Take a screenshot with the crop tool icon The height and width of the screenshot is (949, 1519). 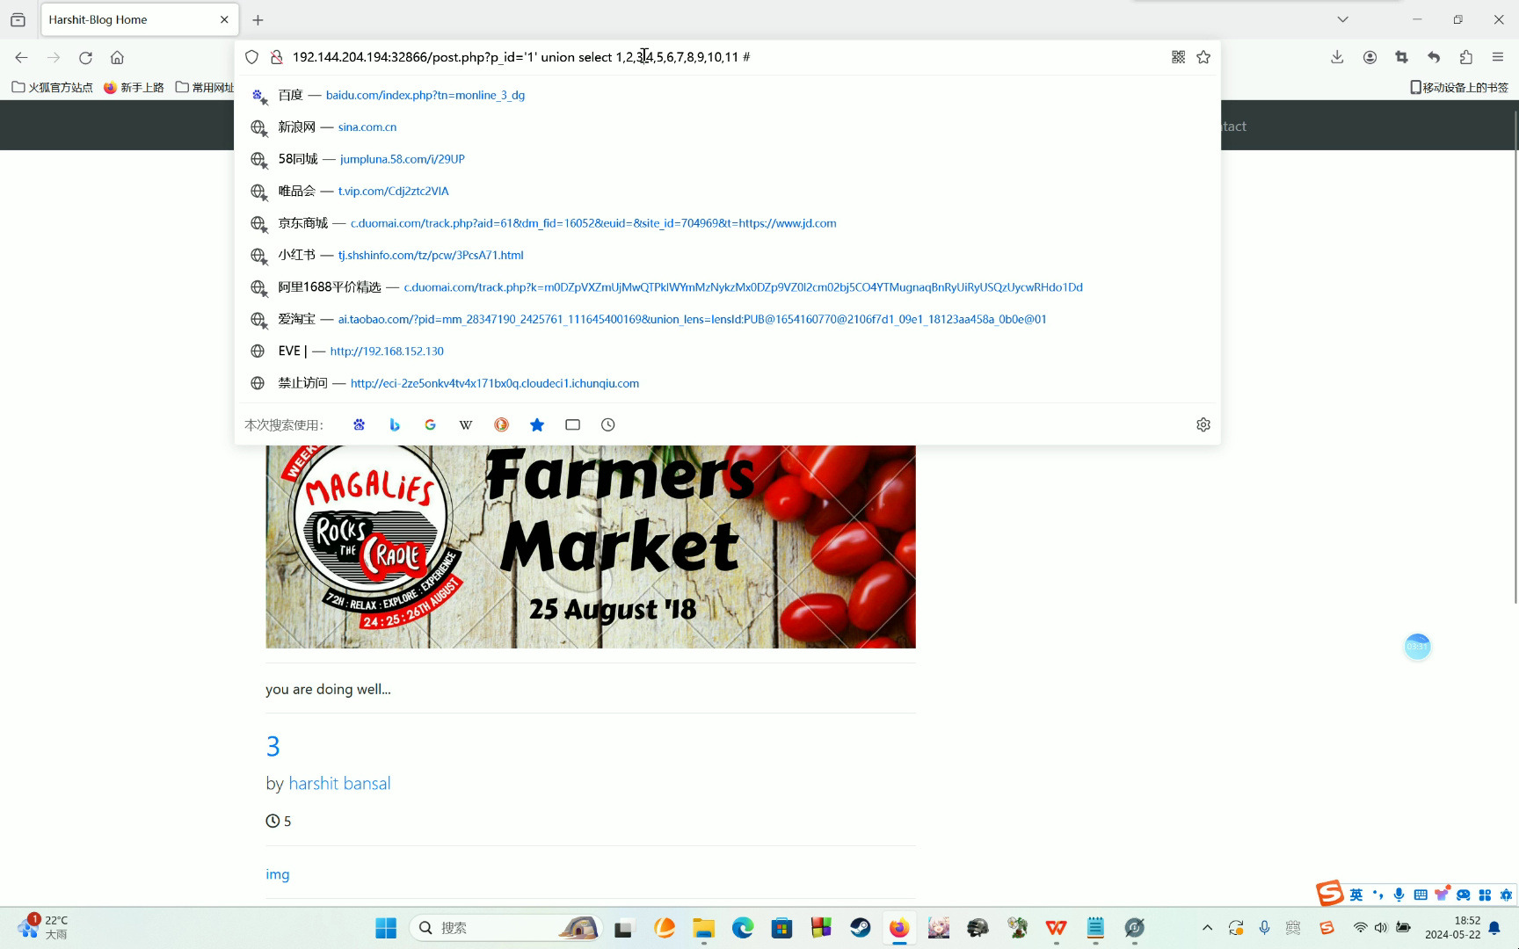click(1401, 56)
